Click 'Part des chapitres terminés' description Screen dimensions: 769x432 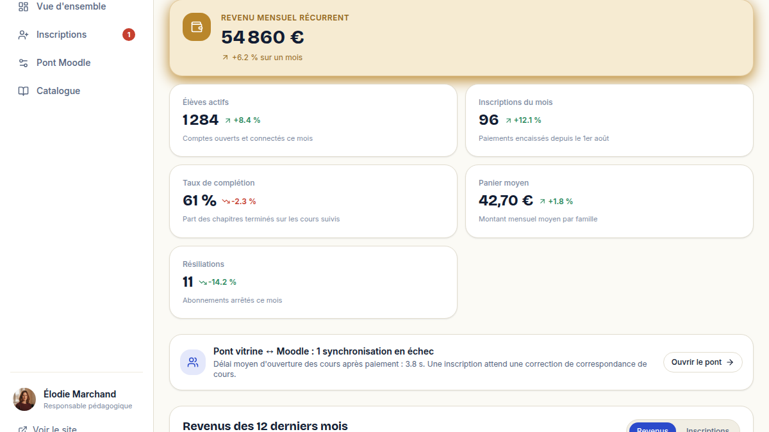261,219
